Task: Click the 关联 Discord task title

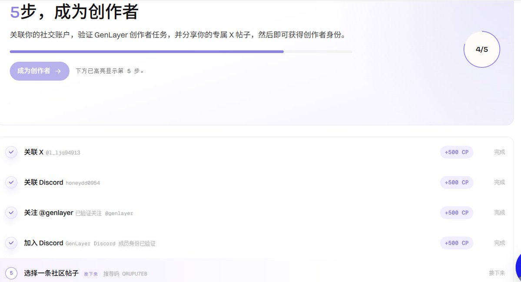Action: [x=43, y=182]
